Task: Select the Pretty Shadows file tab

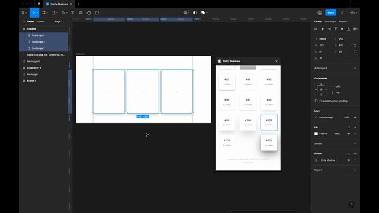Action: [x=59, y=4]
